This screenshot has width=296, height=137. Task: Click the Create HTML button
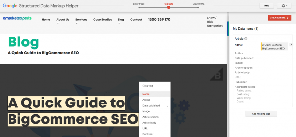click(x=279, y=18)
